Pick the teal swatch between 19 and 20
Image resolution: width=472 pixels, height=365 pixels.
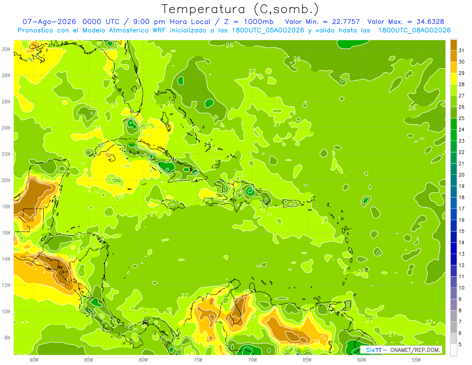(x=454, y=180)
